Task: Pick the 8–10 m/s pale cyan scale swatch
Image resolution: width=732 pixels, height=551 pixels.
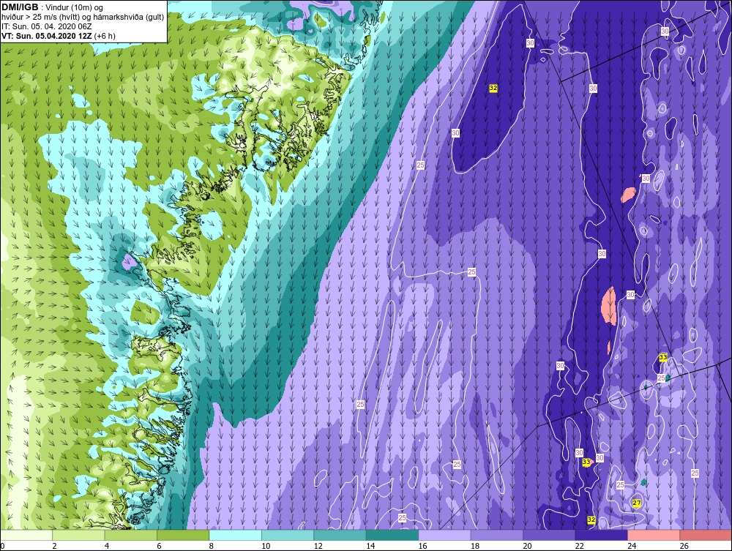Action: (235, 535)
